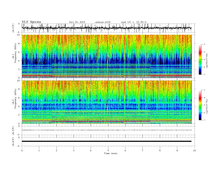Viewport: 219px width, 169px height.
Task: Click the "10" tick label on time axis
Action: [x=194, y=150]
